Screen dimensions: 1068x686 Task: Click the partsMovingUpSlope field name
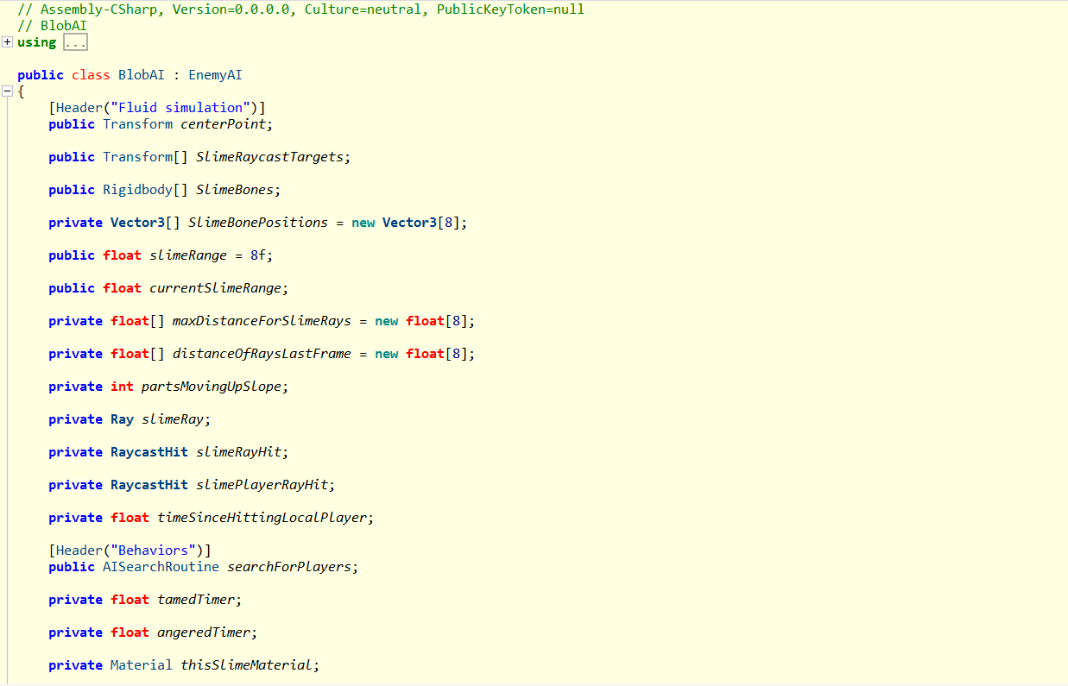point(212,387)
